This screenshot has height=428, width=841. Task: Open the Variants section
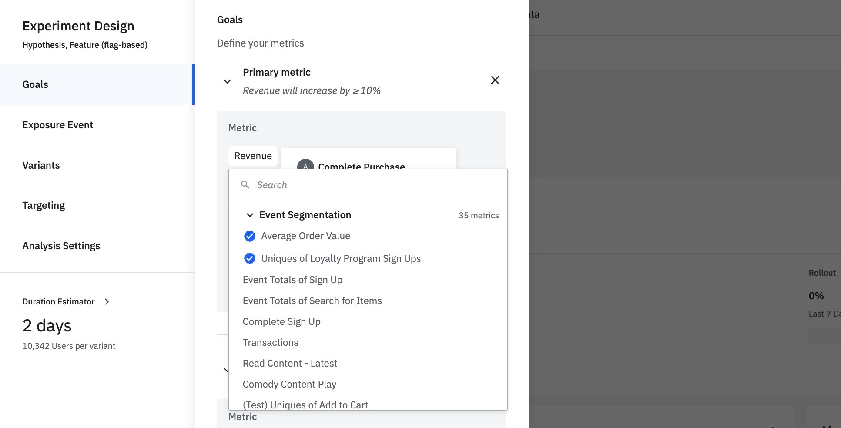coord(41,165)
